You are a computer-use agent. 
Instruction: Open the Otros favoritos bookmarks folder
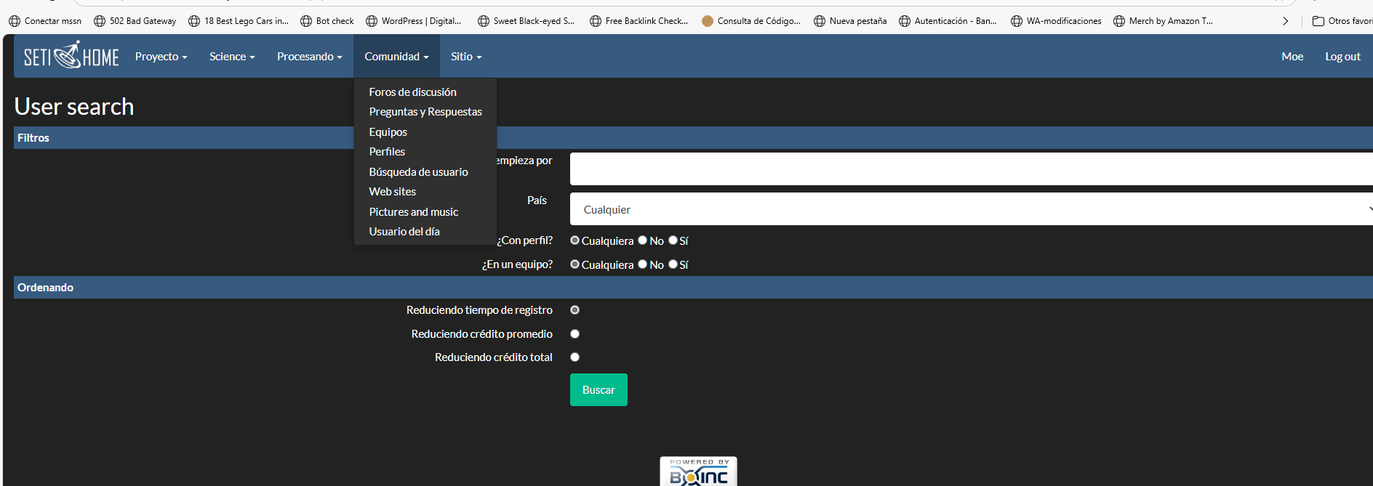(1342, 21)
